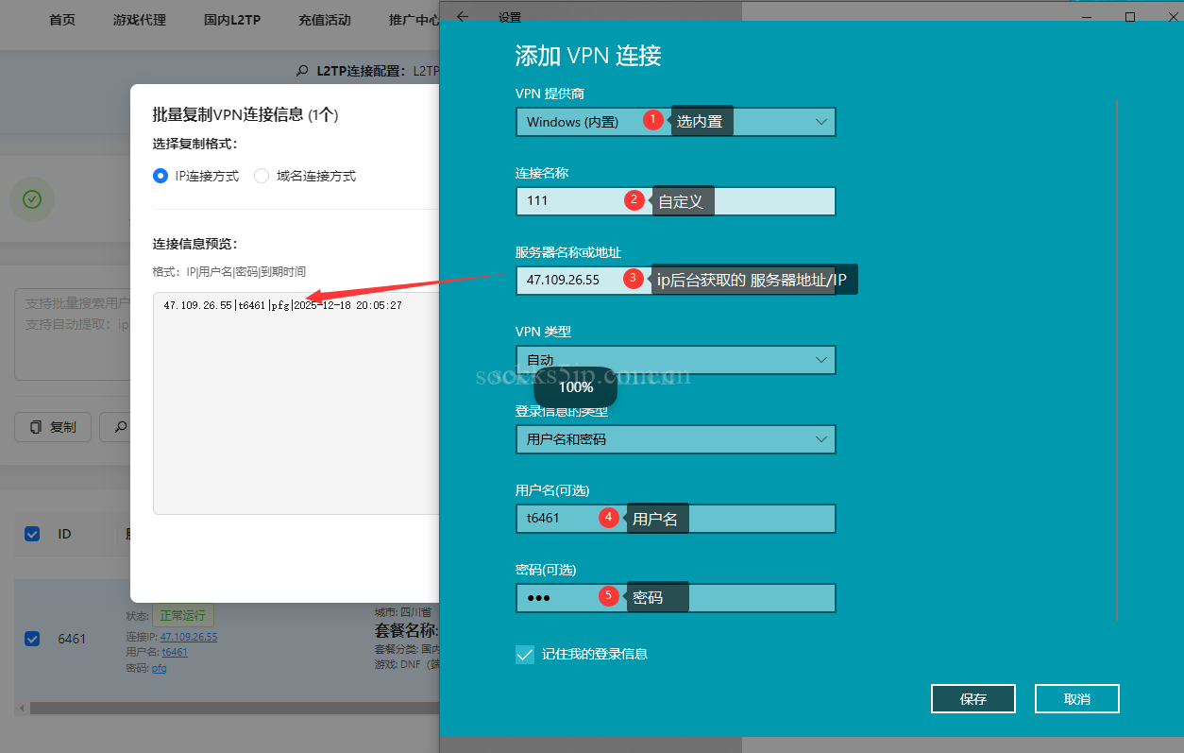
Task: Click the 复制 button
Action: pos(53,427)
